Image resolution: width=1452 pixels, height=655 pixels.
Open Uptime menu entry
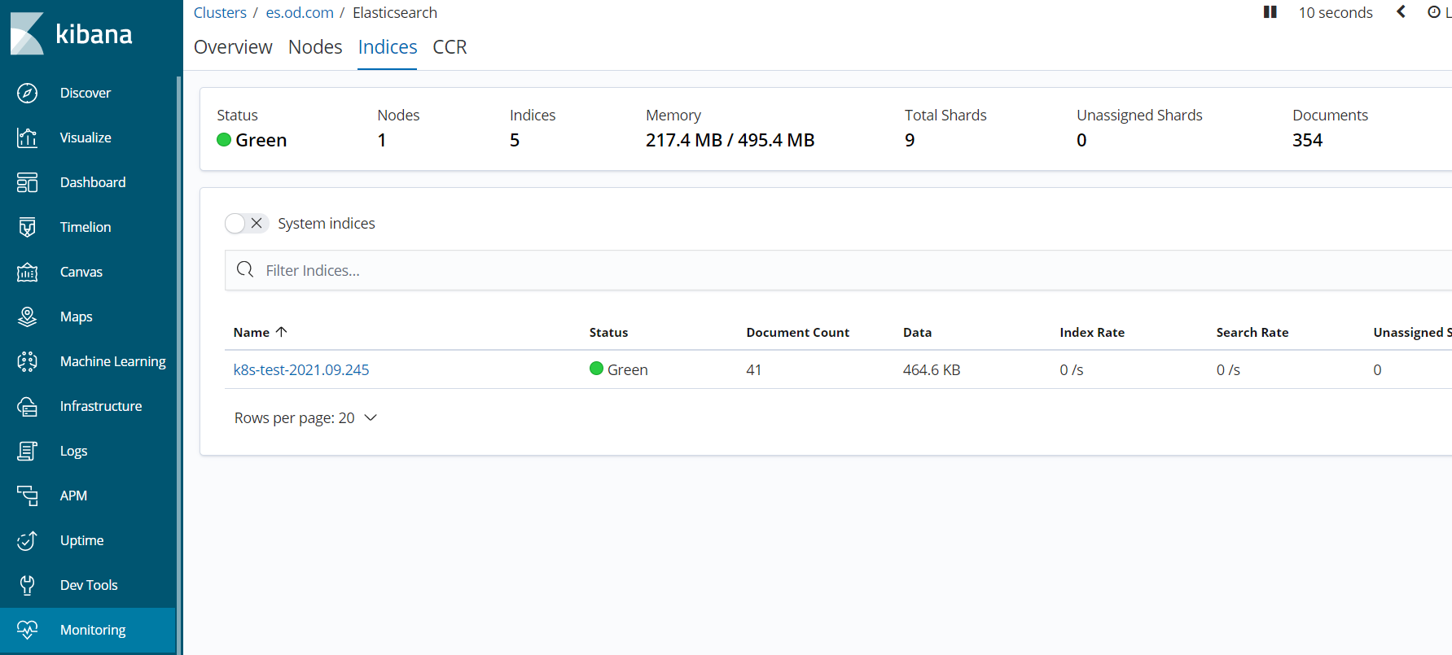click(x=81, y=540)
